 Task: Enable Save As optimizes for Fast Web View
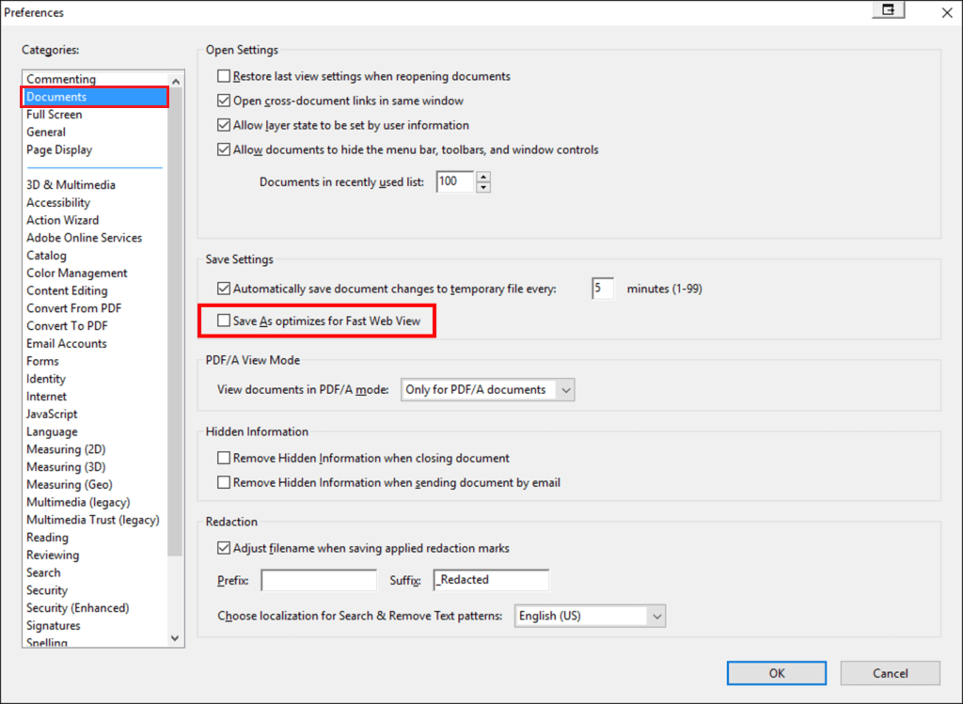223,321
